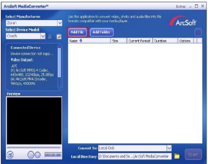208x164 pixels.
Task: Click the Options column header
Action: [x=186, y=41]
